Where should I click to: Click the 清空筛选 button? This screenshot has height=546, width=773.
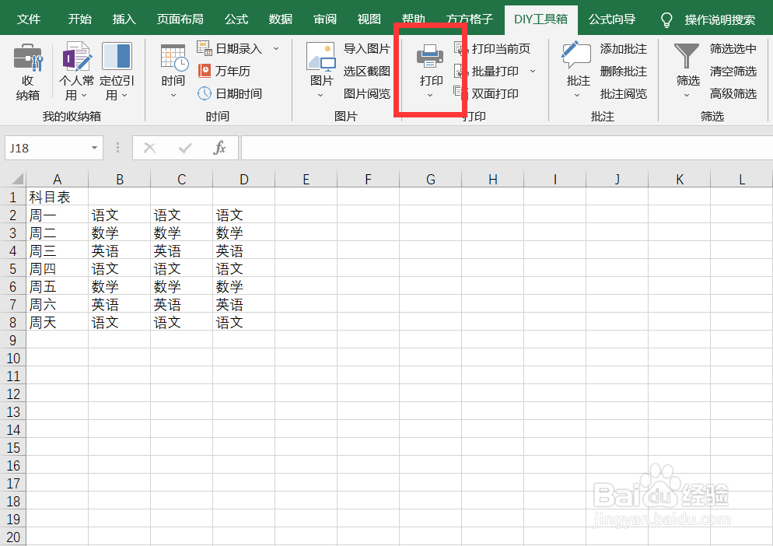(733, 71)
